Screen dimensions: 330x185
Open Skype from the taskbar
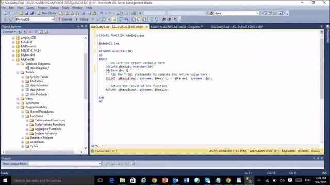pyautogui.click(x=207, y=180)
